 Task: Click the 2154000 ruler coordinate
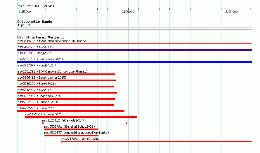point(128,12)
